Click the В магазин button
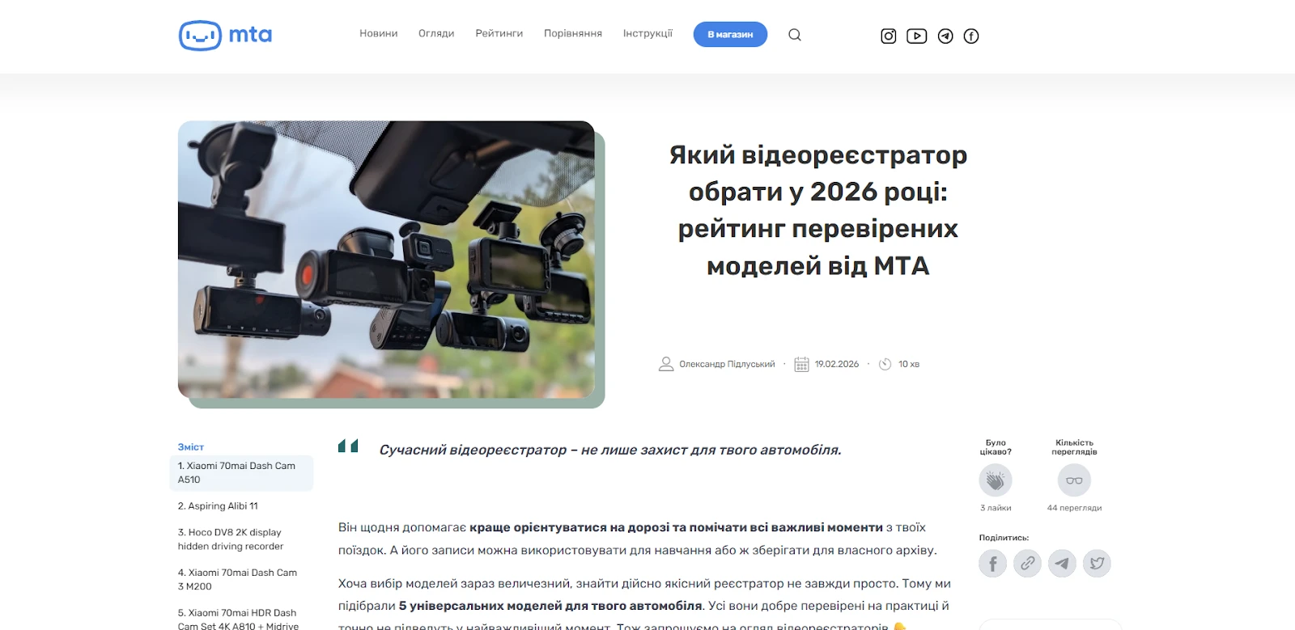The width and height of the screenshot is (1295, 630). point(730,34)
